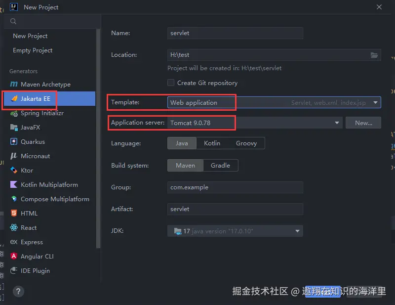Screen dimensions: 395x305
Task: Select the JavaFX generator label
Action: tap(30, 128)
